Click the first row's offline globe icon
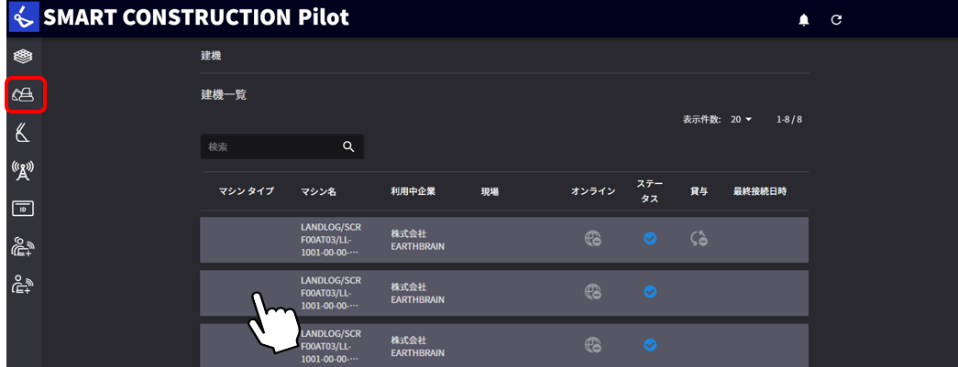 (x=592, y=238)
